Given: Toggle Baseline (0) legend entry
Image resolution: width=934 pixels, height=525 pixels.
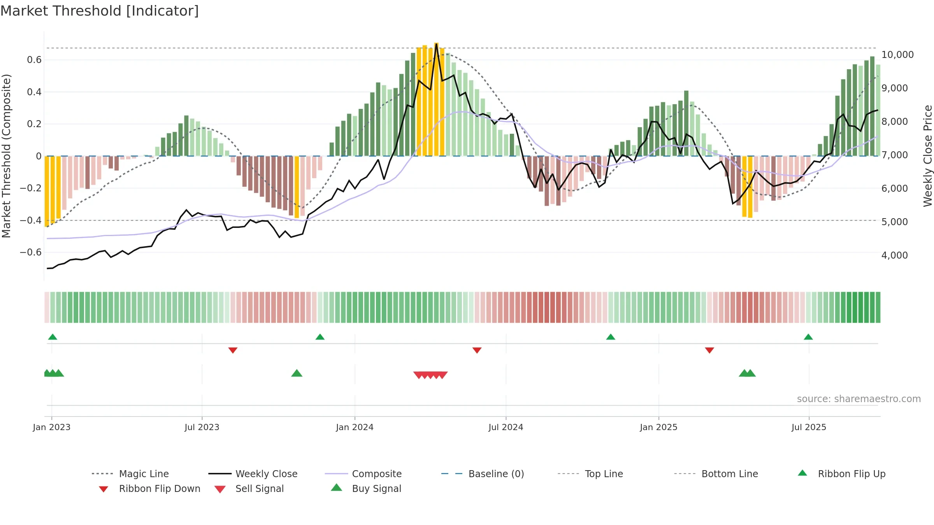Looking at the screenshot, I should (x=483, y=474).
